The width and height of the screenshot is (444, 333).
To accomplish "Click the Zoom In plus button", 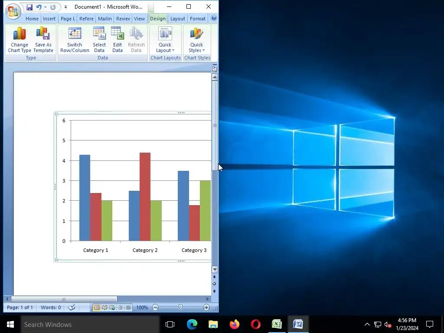I will click(x=206, y=307).
